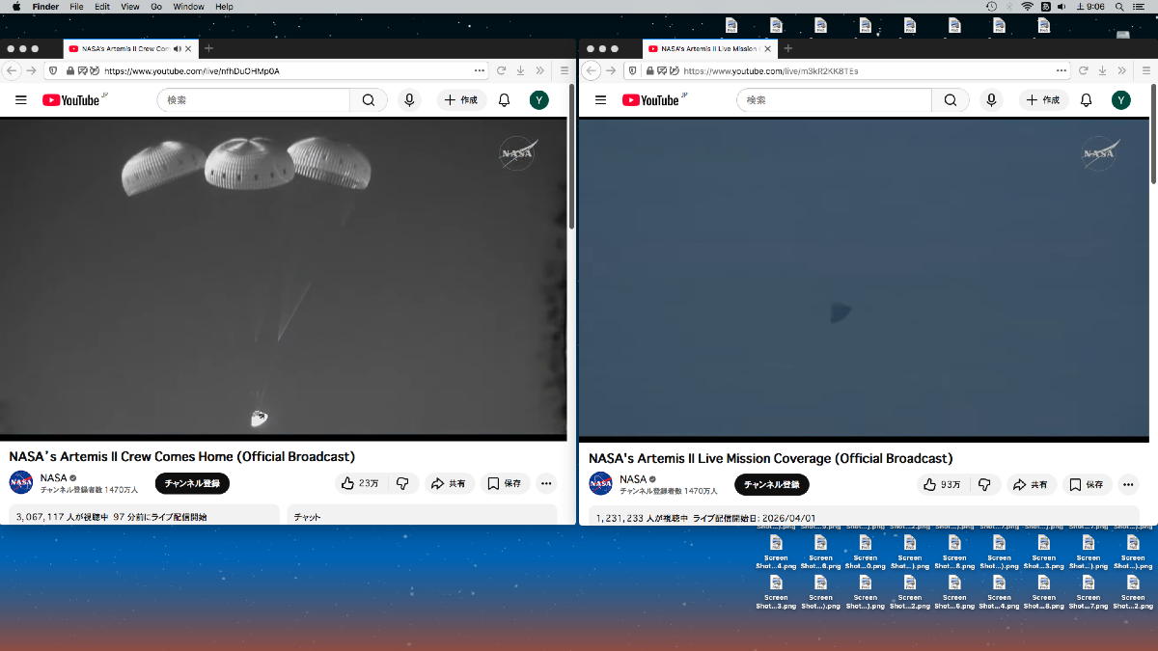The image size is (1158, 651).
Task: Open Firefox hamburger menu in left window
Action: [565, 70]
